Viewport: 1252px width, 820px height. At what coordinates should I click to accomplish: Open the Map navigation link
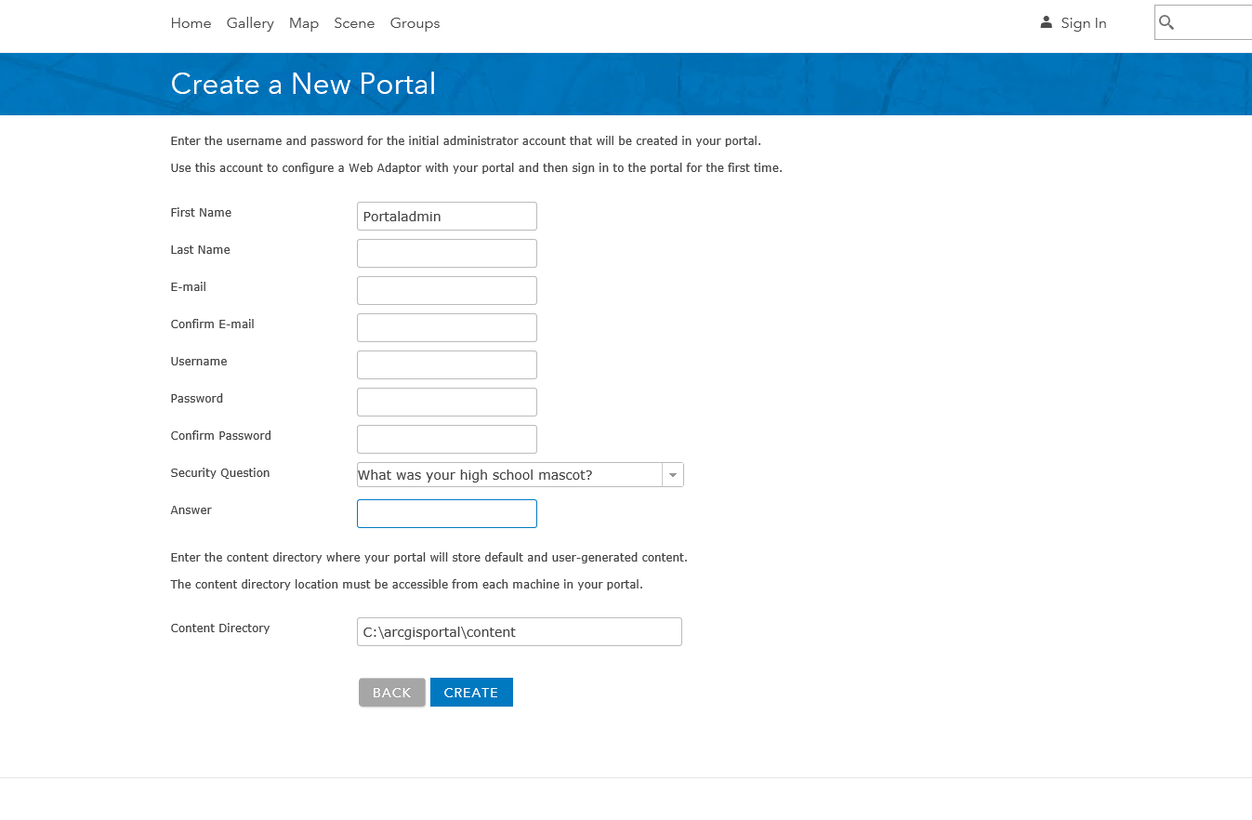tap(304, 23)
